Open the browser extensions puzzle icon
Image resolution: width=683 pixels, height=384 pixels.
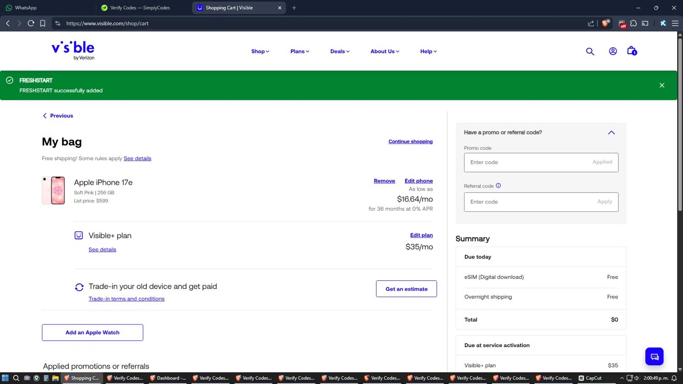pyautogui.click(x=633, y=23)
